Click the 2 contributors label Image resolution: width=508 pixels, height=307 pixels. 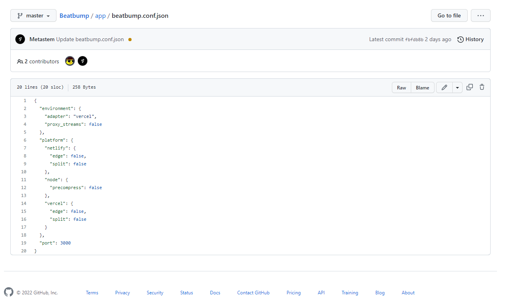click(38, 61)
